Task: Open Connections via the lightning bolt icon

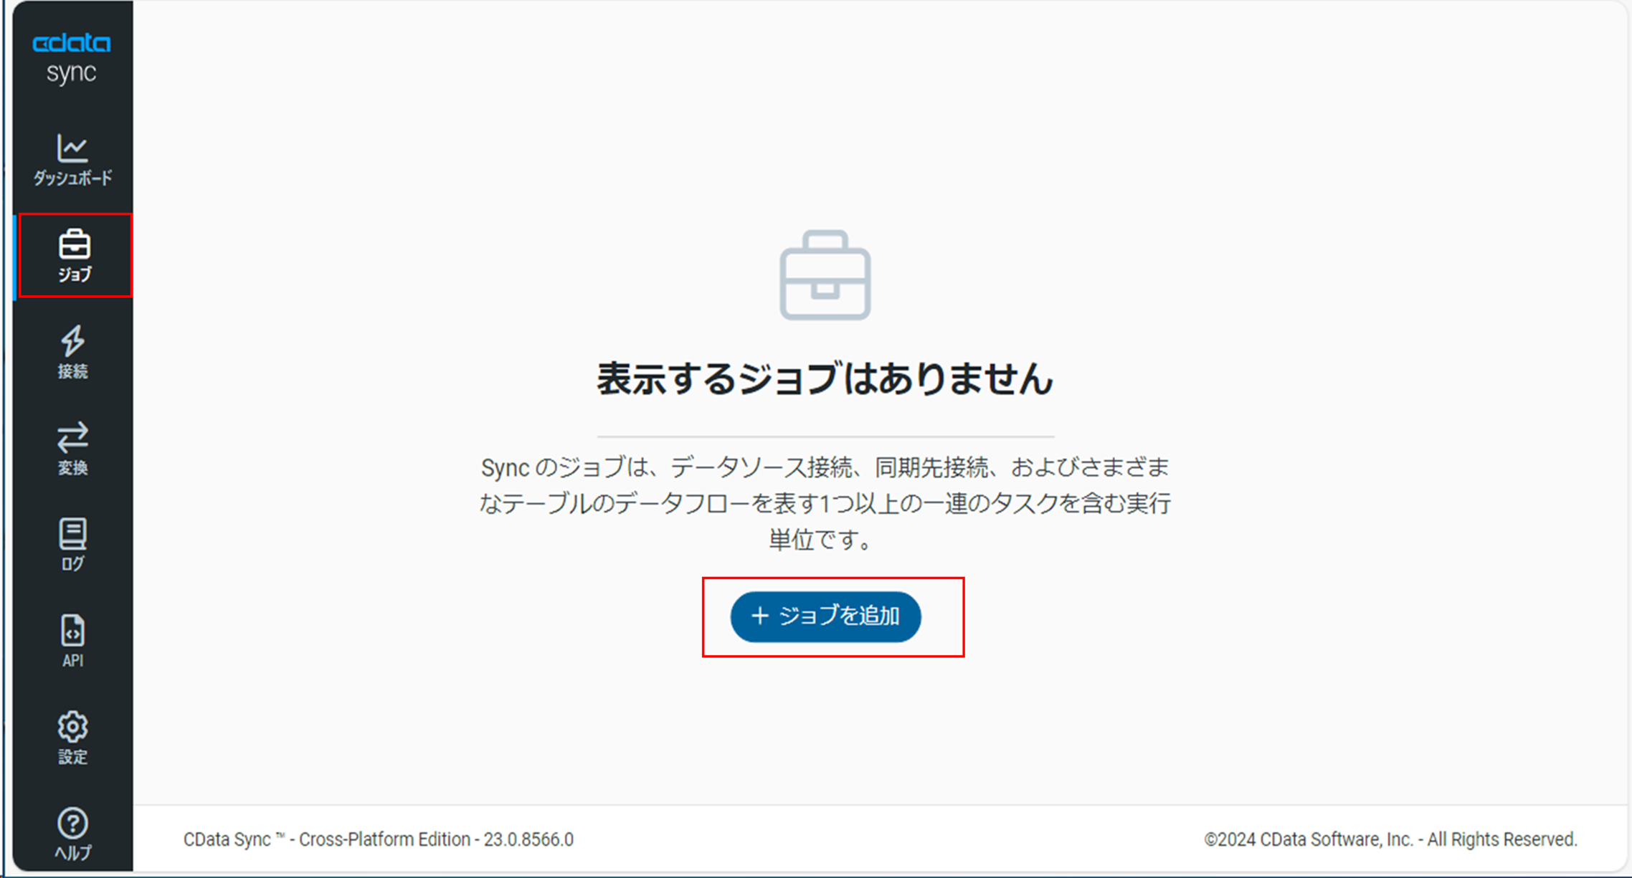Action: [72, 341]
